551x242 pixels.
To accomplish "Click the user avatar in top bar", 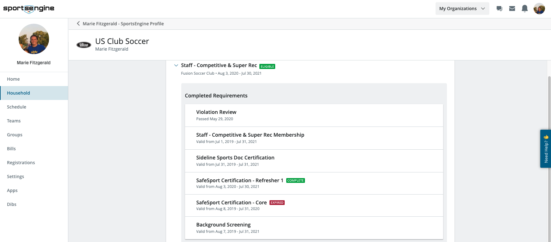I will coord(539,9).
